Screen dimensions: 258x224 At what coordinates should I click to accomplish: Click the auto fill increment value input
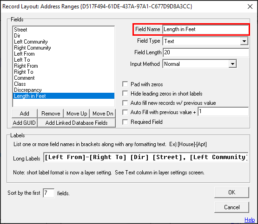click(x=223, y=112)
